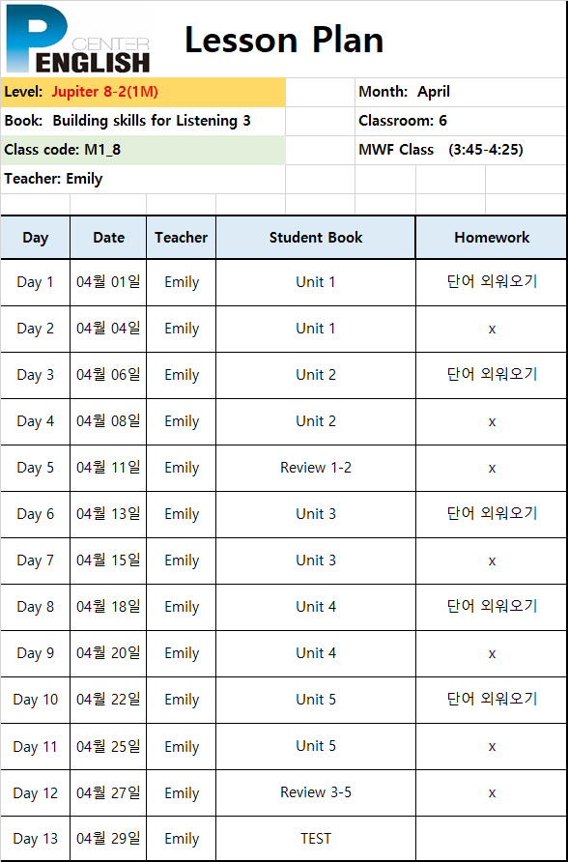This screenshot has width=568, height=862.
Task: Select the Student Book column header
Action: pos(316,238)
